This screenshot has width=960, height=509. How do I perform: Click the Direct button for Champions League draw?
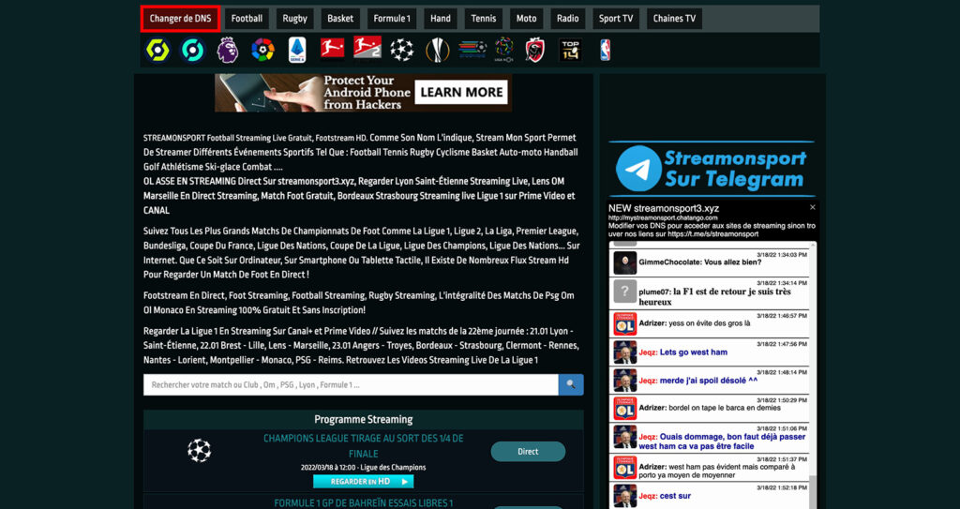coord(528,452)
